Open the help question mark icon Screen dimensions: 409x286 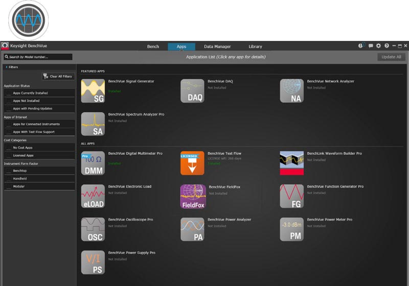[387, 46]
